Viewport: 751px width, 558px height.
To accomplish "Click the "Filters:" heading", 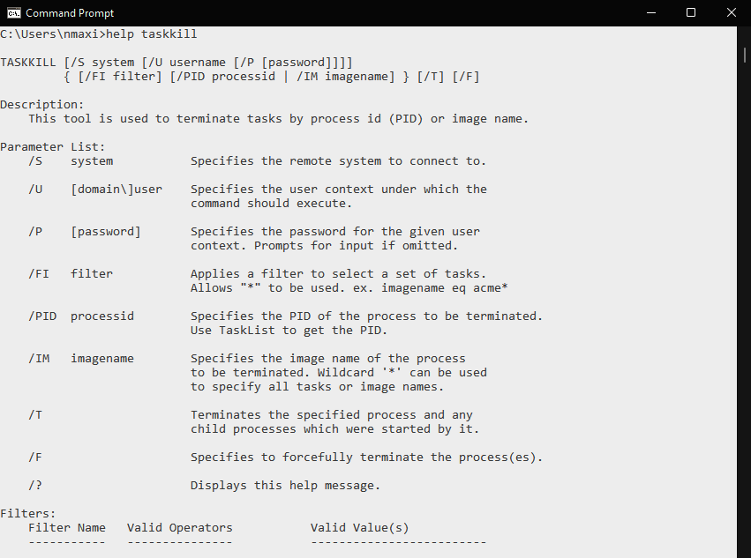I will click(x=28, y=514).
